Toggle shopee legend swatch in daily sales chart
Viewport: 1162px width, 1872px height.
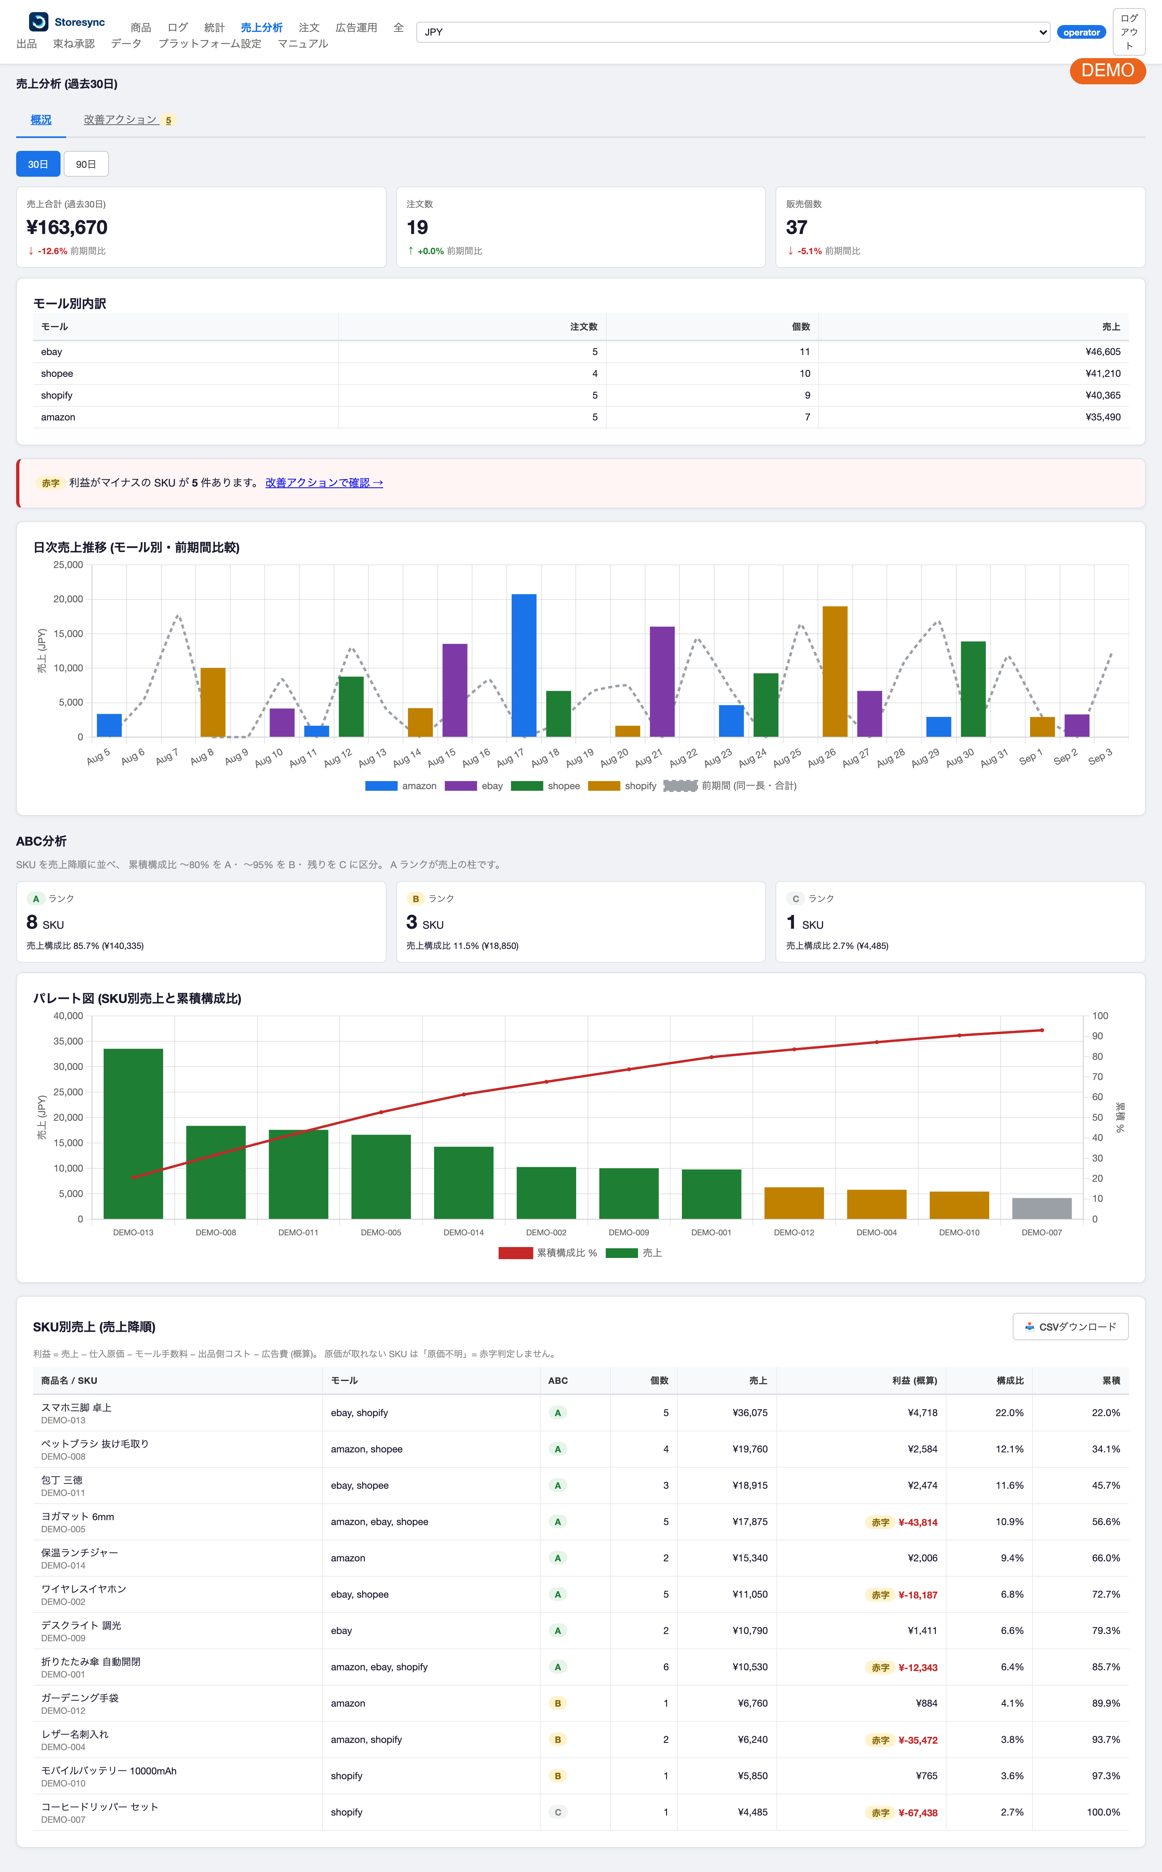coord(527,786)
